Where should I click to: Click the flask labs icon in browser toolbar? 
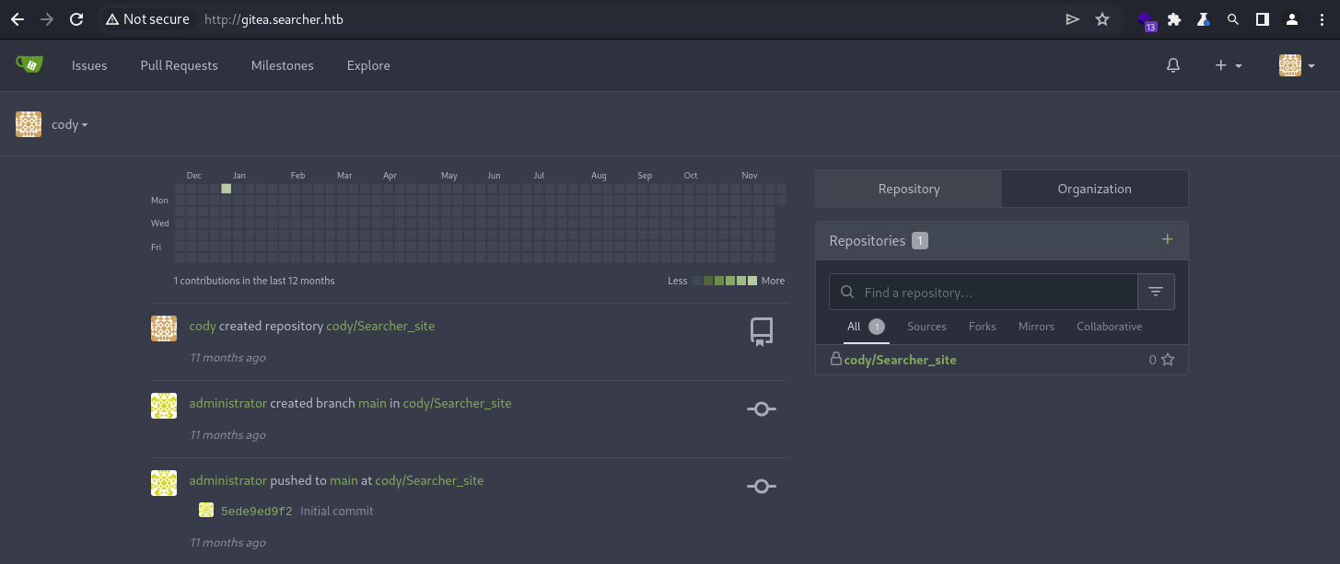coord(1203,19)
